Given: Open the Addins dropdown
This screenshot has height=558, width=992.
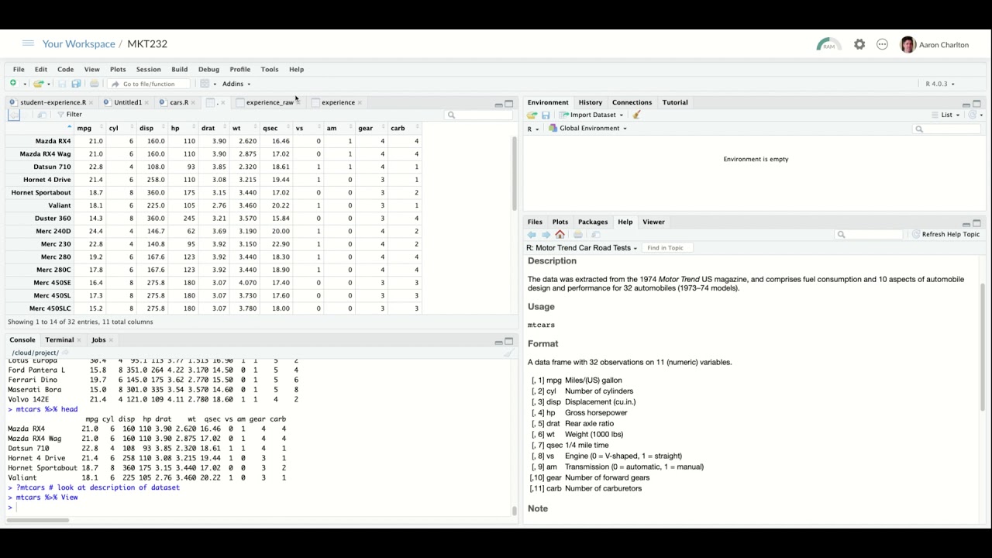Looking at the screenshot, I should (x=236, y=84).
